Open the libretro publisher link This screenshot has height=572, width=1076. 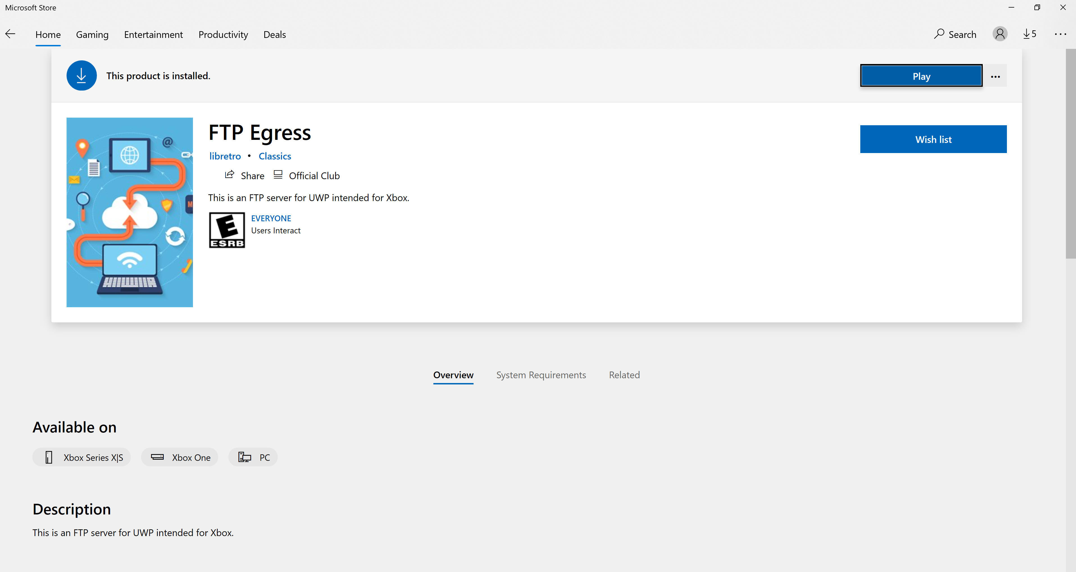point(225,156)
